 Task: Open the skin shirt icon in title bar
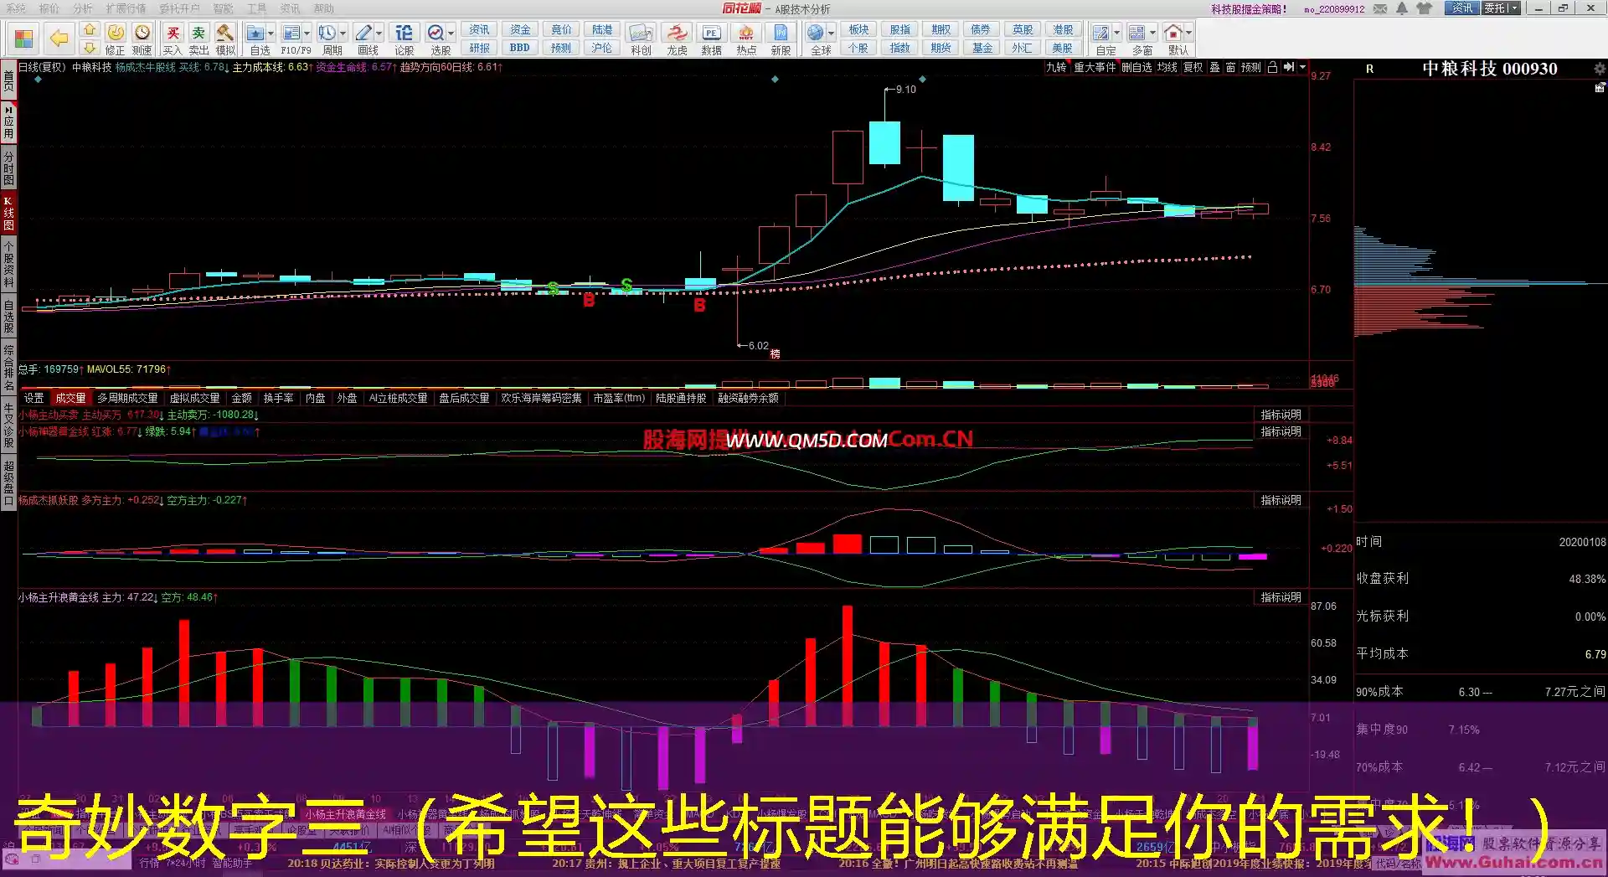click(1424, 8)
